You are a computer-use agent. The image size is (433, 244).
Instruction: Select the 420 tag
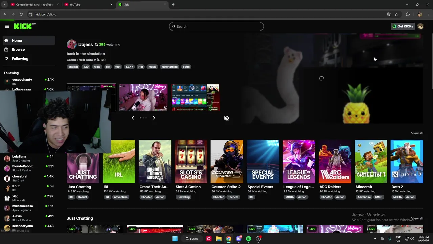[86, 67]
